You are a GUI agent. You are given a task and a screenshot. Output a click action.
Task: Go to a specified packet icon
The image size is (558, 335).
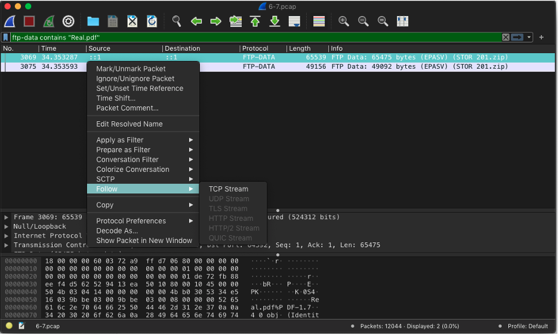point(236,21)
